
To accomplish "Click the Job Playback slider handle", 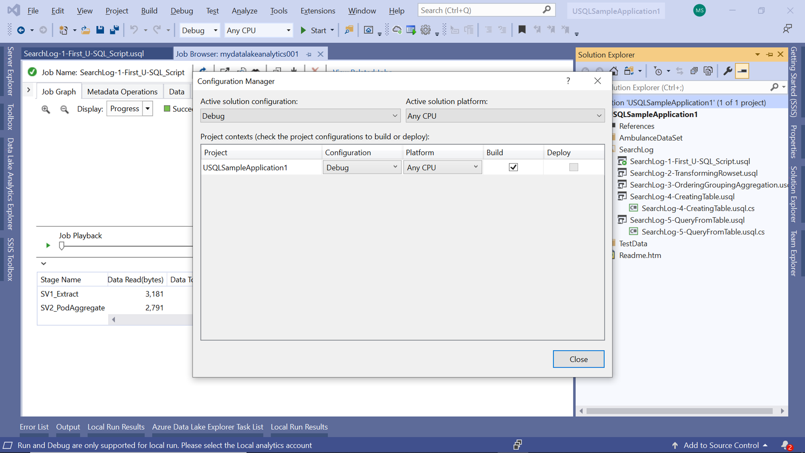I will [62, 246].
